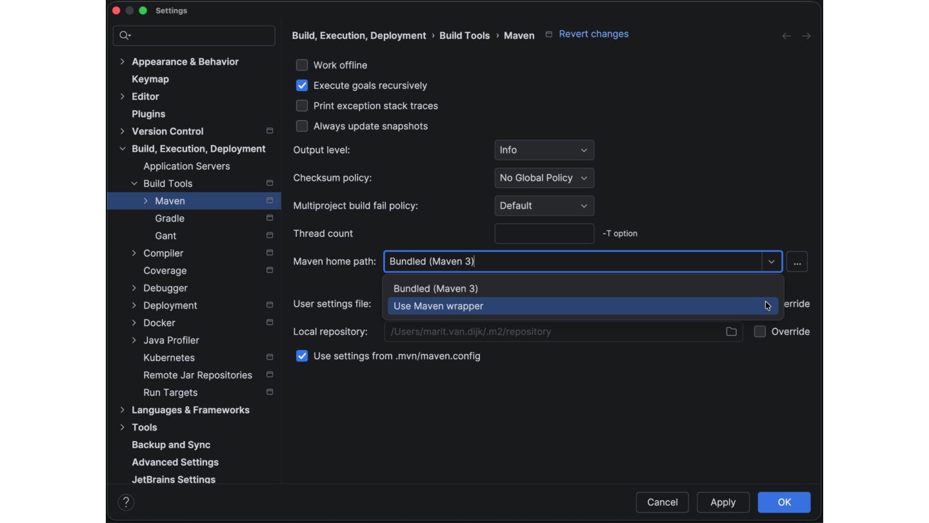The height and width of the screenshot is (523, 929).
Task: Select Use Maven wrapper option
Action: (439, 306)
